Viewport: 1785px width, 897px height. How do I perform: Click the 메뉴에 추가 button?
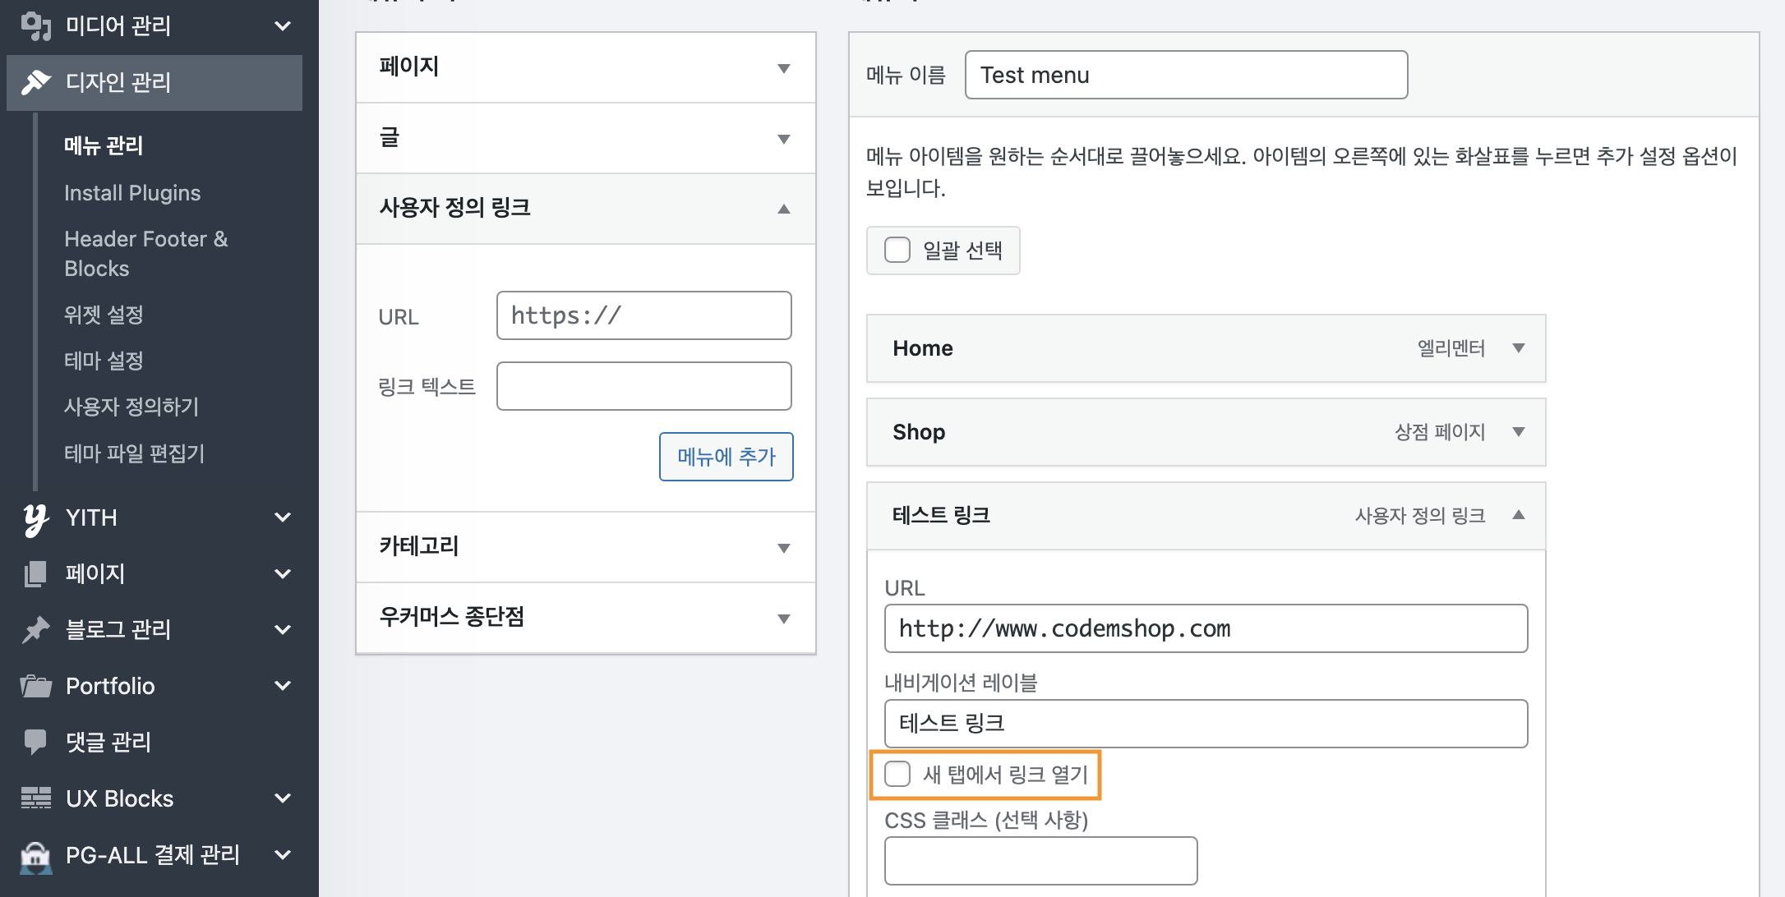pyautogui.click(x=726, y=457)
